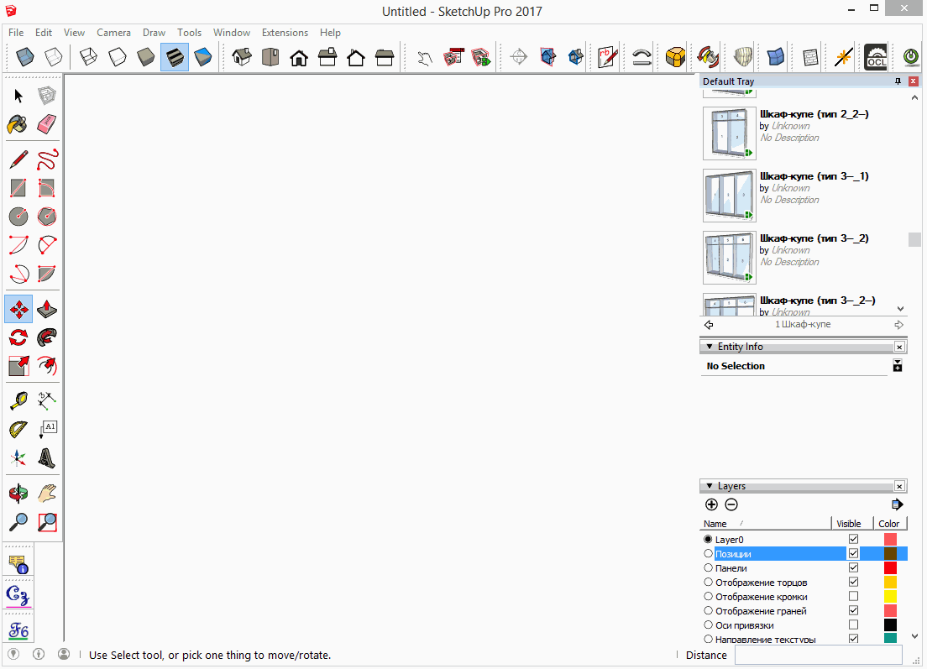Add a new layer with plus button

click(711, 504)
